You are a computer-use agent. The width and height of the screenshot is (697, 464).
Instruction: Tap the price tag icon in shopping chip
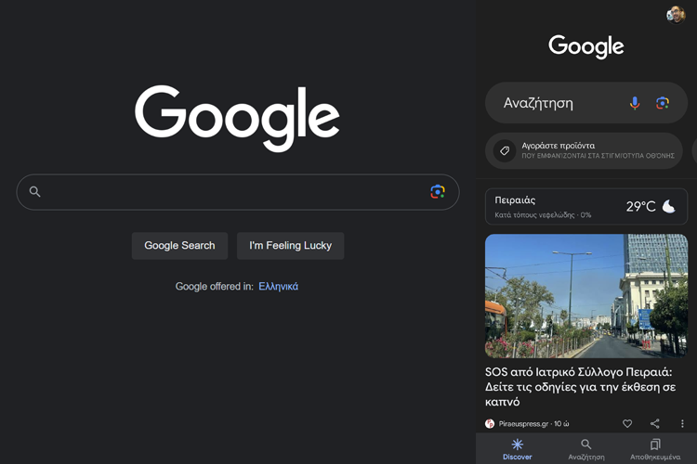pos(505,151)
